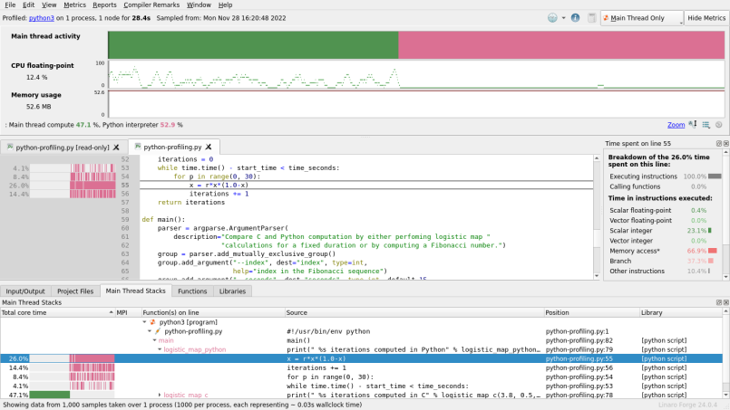The height and width of the screenshot is (410, 730).
Task: Open the Reports menu
Action: point(104,5)
